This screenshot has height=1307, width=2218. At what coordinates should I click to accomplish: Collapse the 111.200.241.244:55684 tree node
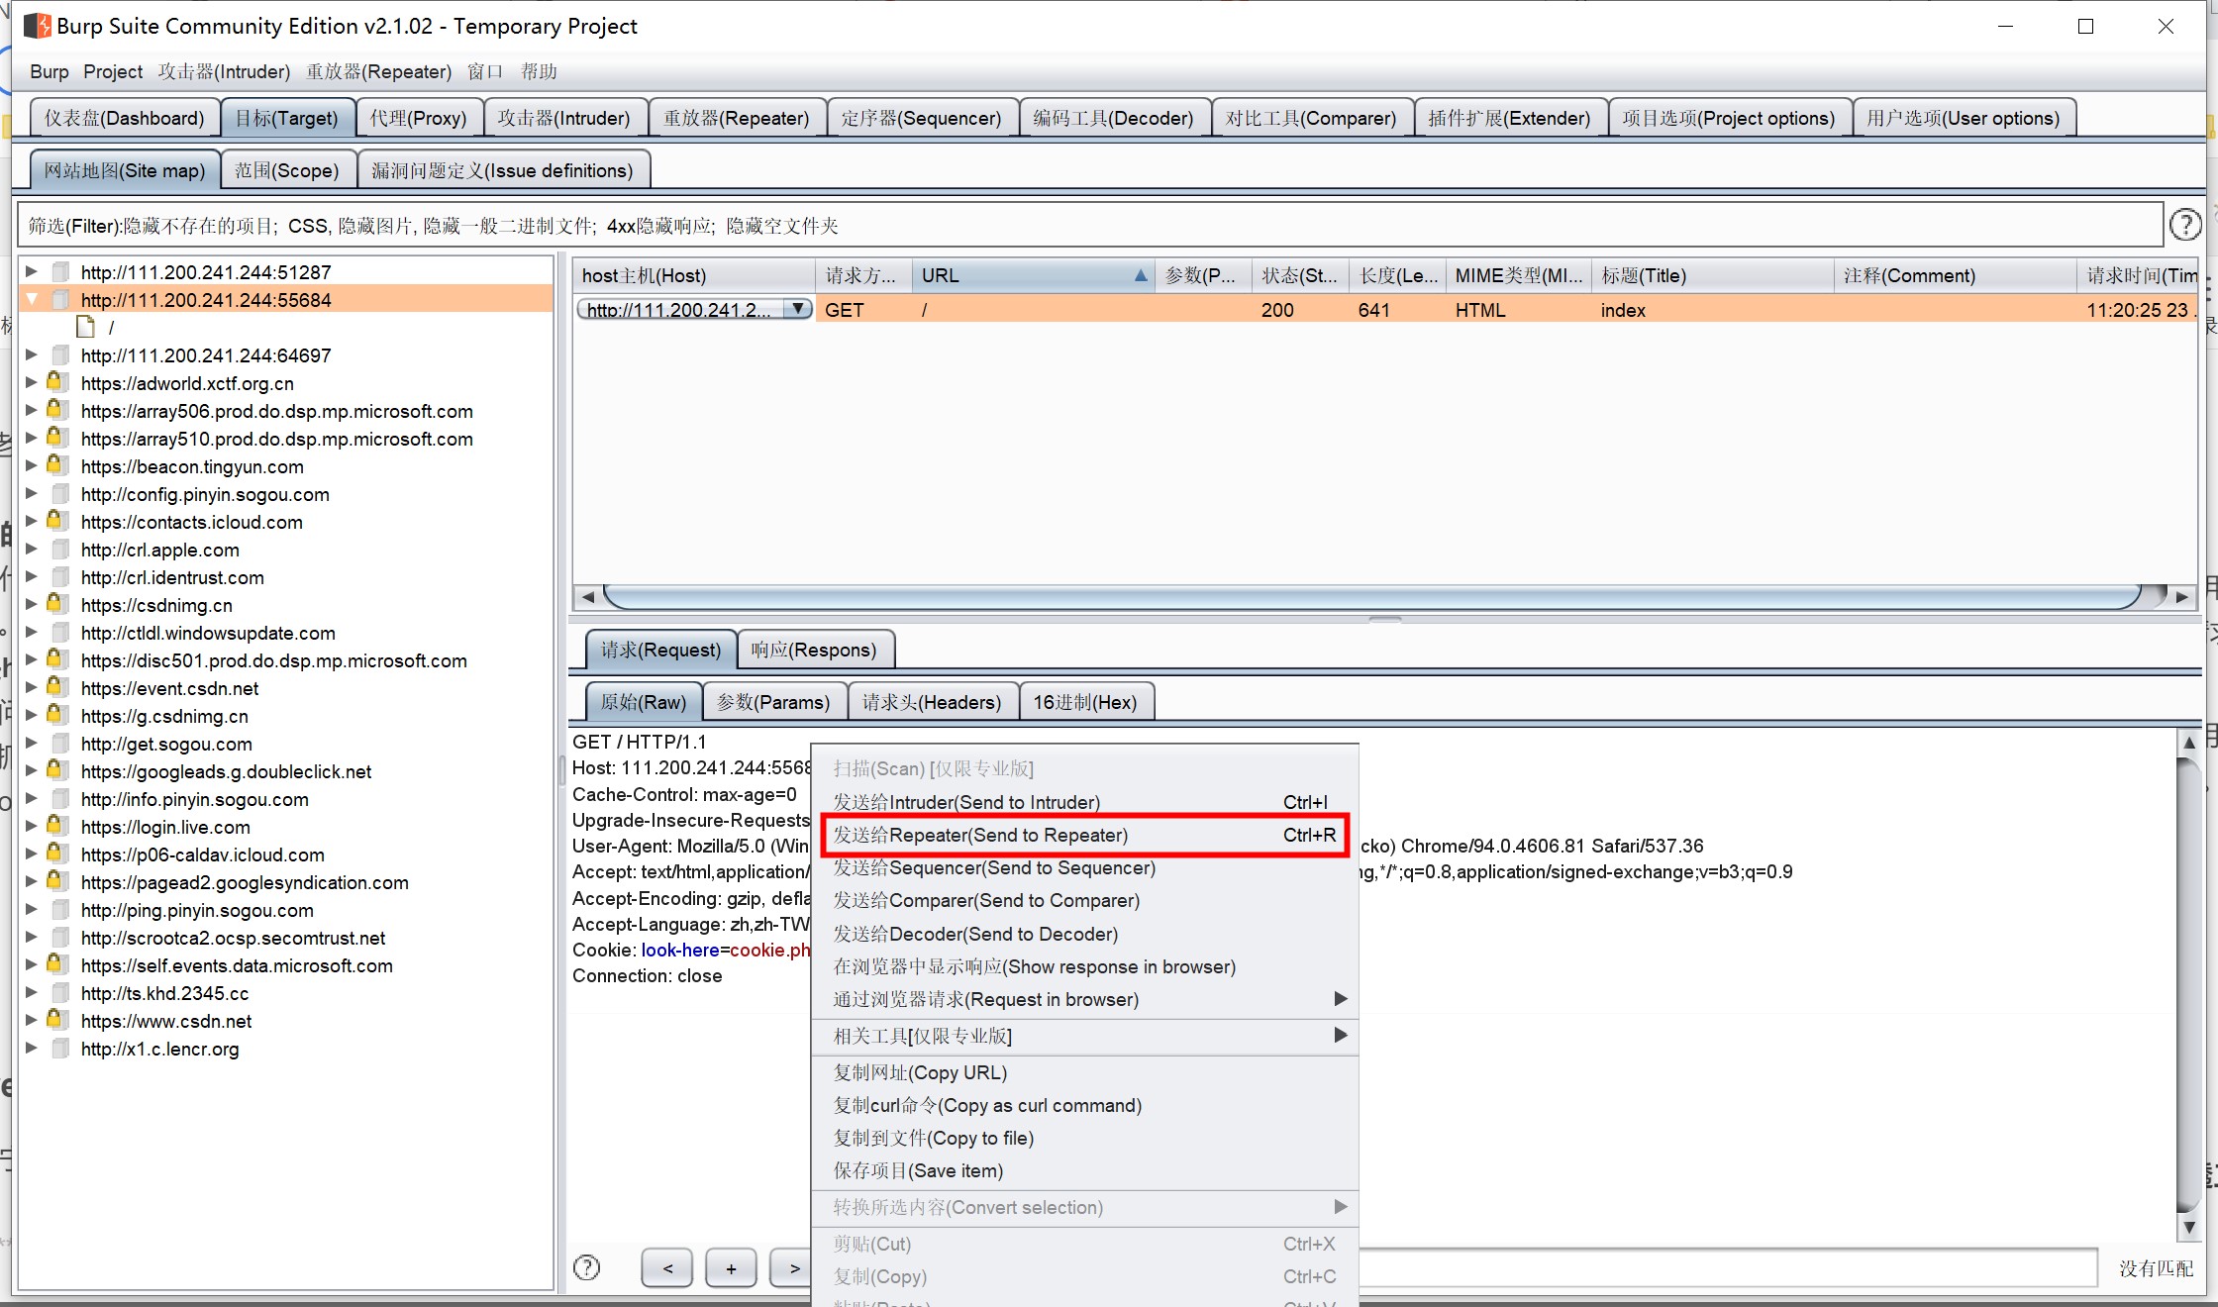32,299
